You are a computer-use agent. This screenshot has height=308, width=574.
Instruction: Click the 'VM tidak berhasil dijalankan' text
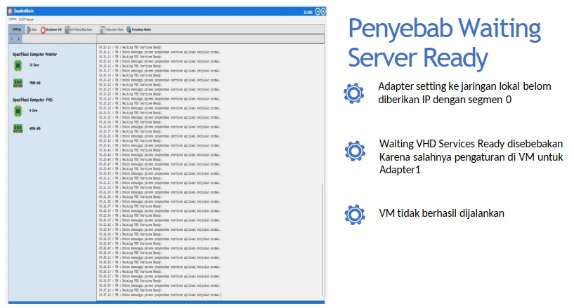tap(441, 213)
